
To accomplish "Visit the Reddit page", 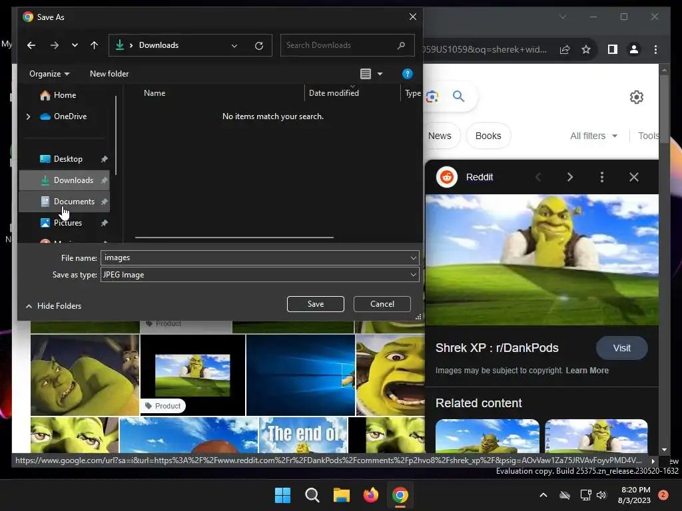I will [621, 348].
